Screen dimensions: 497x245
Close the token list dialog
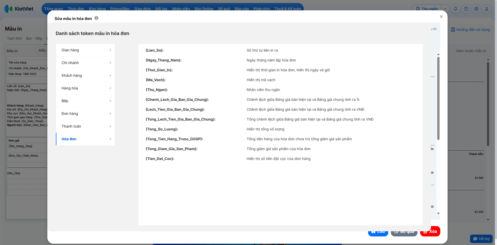pyautogui.click(x=441, y=17)
